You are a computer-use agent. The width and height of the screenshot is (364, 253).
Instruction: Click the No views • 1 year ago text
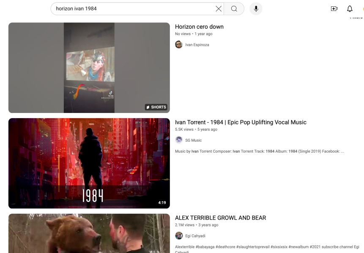tap(194, 34)
